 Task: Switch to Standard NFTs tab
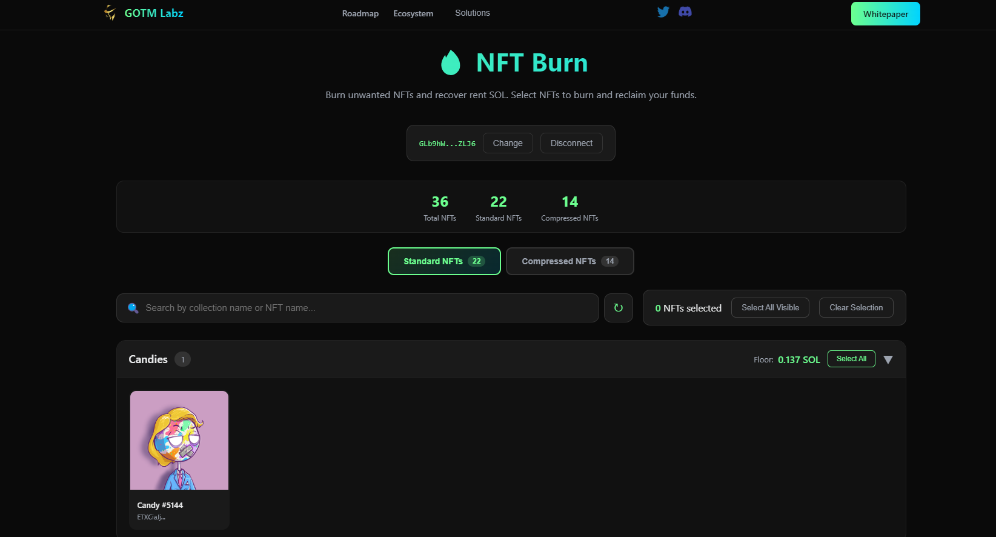(443, 261)
